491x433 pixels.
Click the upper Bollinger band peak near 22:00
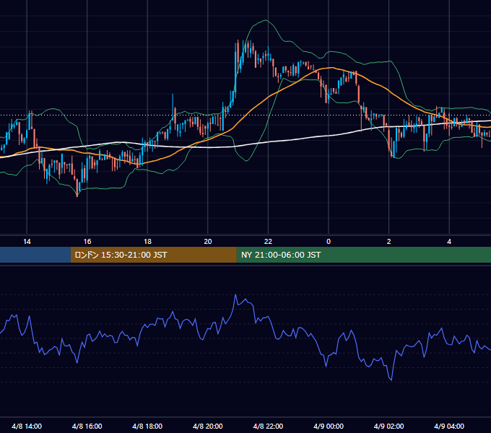point(266,20)
